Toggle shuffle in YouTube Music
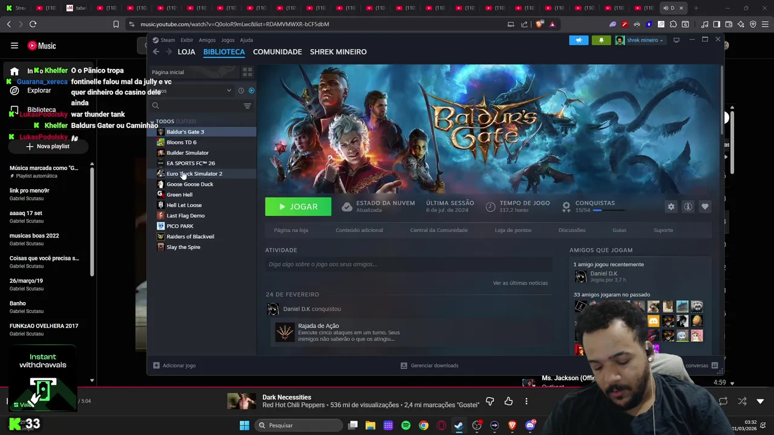 [x=742, y=401]
